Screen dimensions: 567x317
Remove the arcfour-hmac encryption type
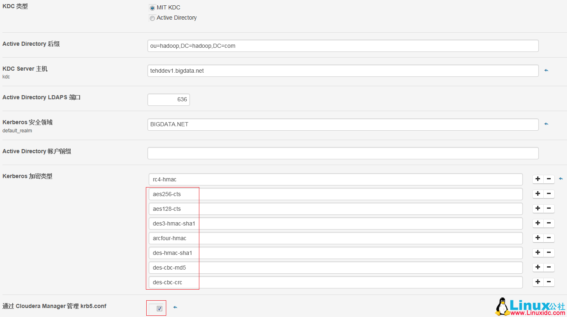click(x=549, y=238)
